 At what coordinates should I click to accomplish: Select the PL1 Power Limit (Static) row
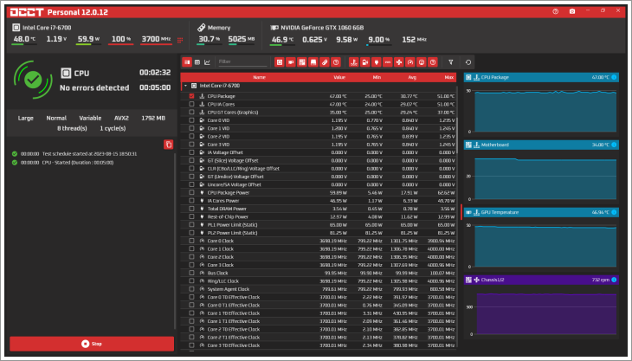319,225
